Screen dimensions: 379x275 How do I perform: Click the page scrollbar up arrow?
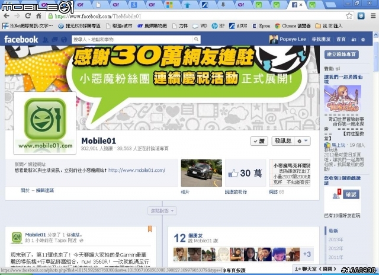tap(376, 34)
